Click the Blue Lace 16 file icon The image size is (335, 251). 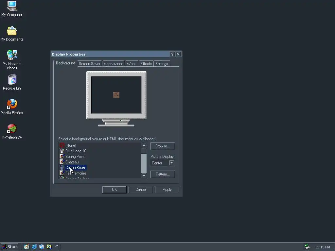(x=62, y=151)
